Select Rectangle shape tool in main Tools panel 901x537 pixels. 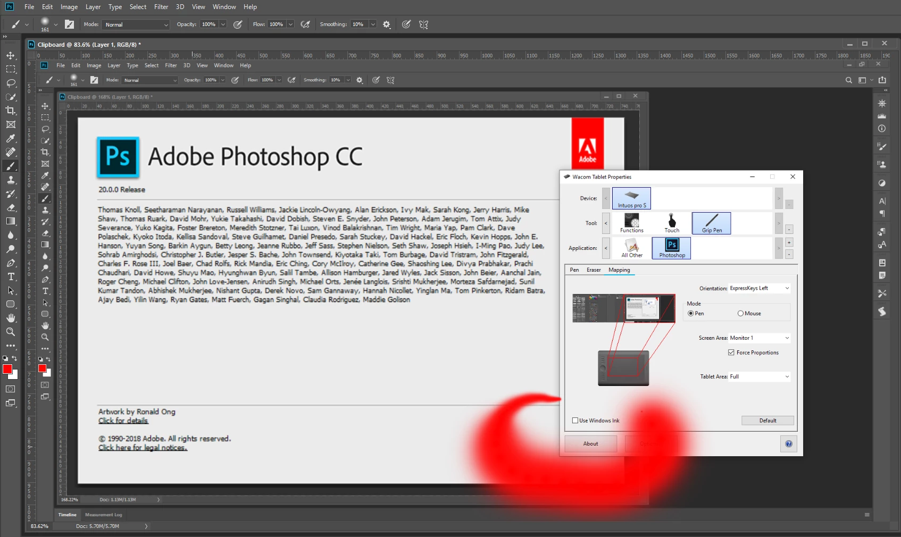(x=11, y=304)
